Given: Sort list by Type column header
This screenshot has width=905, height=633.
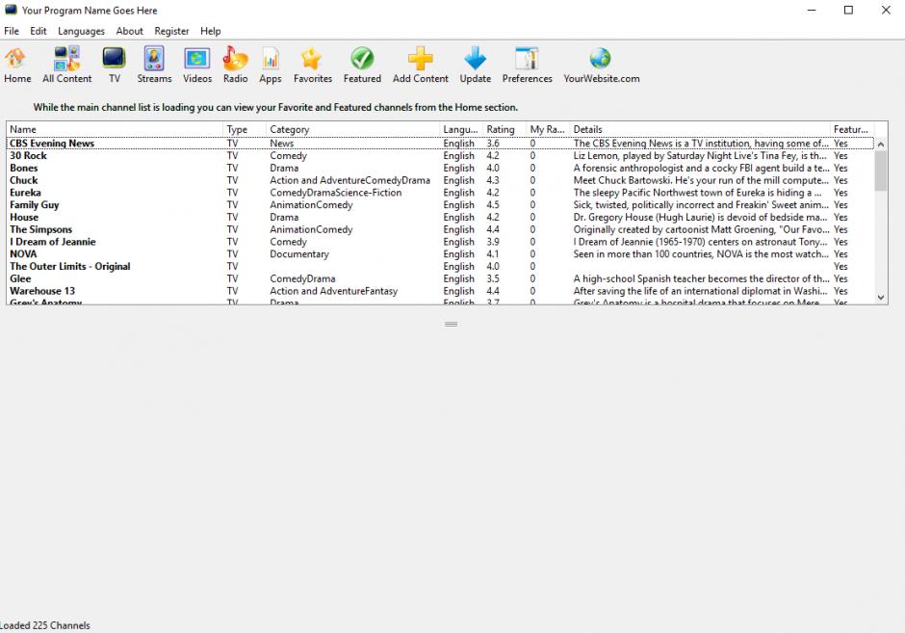Looking at the screenshot, I should click(245, 129).
